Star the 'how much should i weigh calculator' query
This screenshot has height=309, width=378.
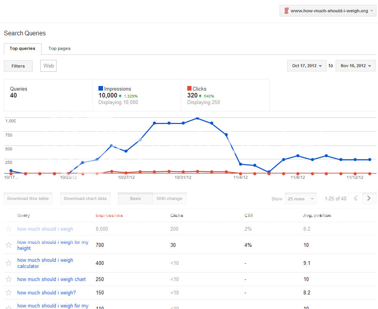click(9, 263)
